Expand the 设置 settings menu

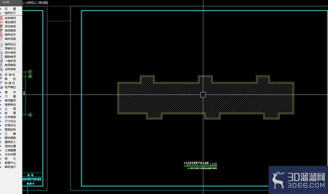pos(10,9)
